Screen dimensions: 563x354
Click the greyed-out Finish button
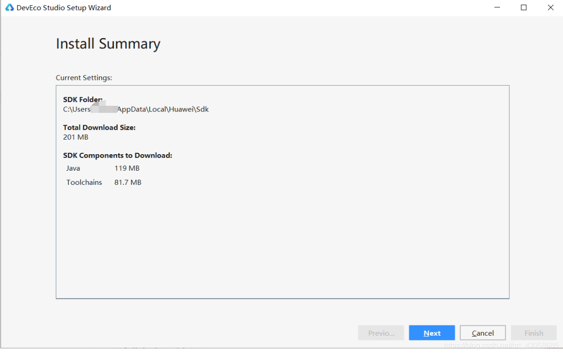[x=534, y=333]
